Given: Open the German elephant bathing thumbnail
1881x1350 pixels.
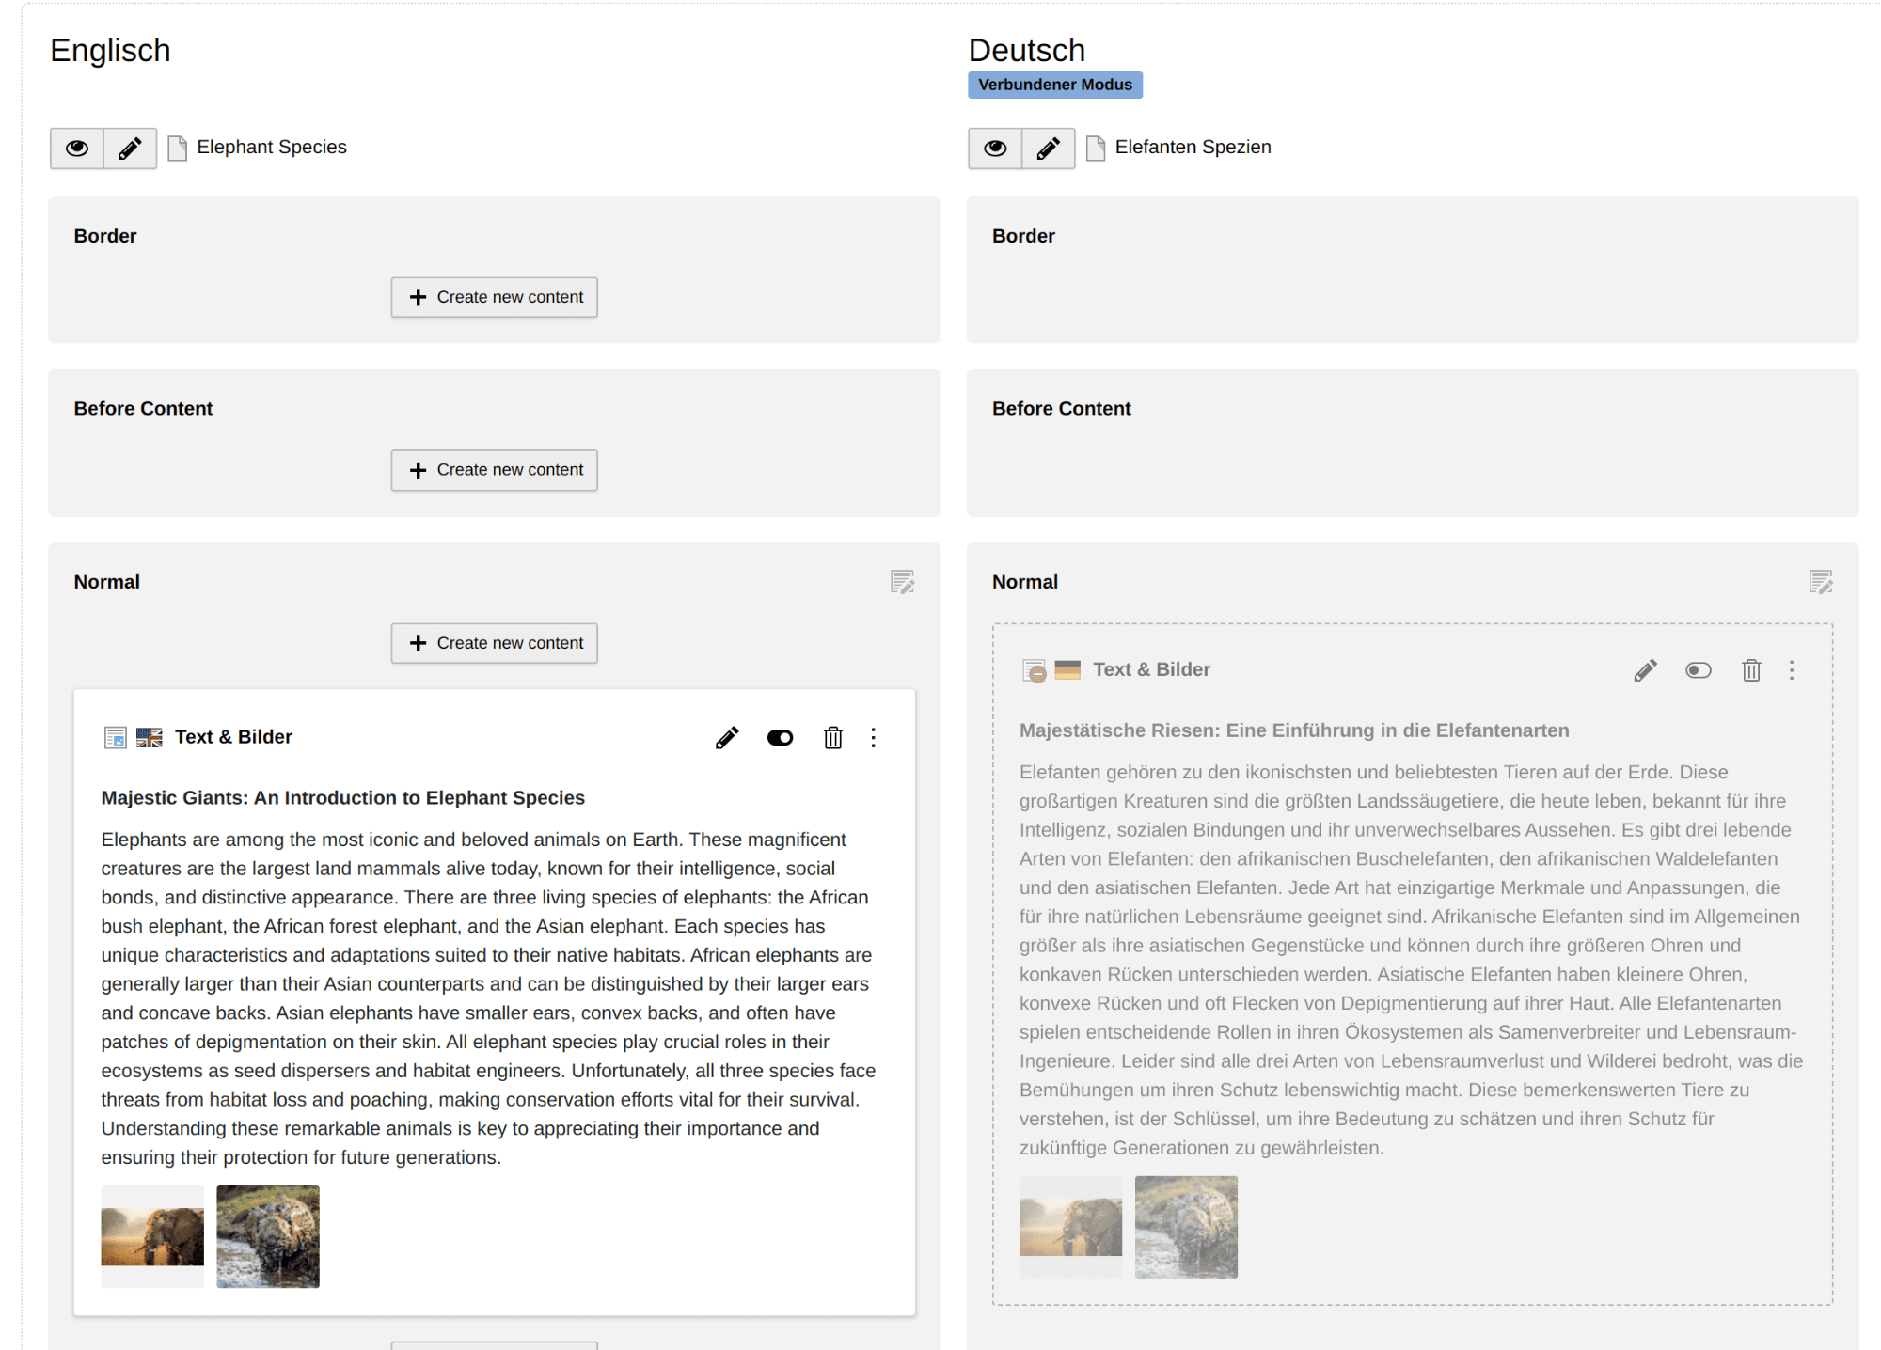Looking at the screenshot, I should click(x=1186, y=1226).
